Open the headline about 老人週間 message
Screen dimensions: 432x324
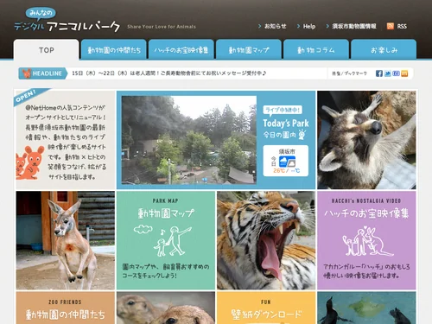click(168, 73)
